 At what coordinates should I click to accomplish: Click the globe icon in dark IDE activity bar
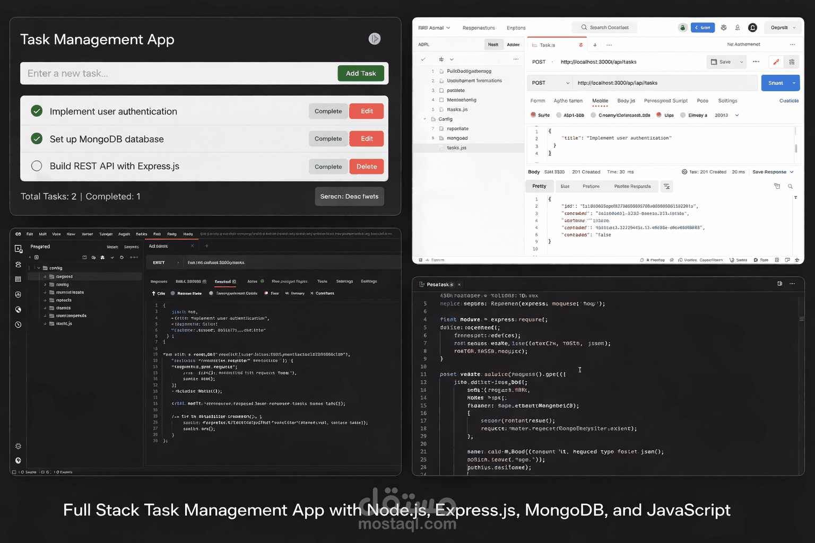[18, 310]
